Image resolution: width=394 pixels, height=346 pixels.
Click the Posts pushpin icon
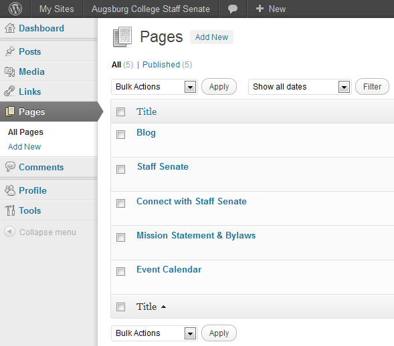click(10, 51)
